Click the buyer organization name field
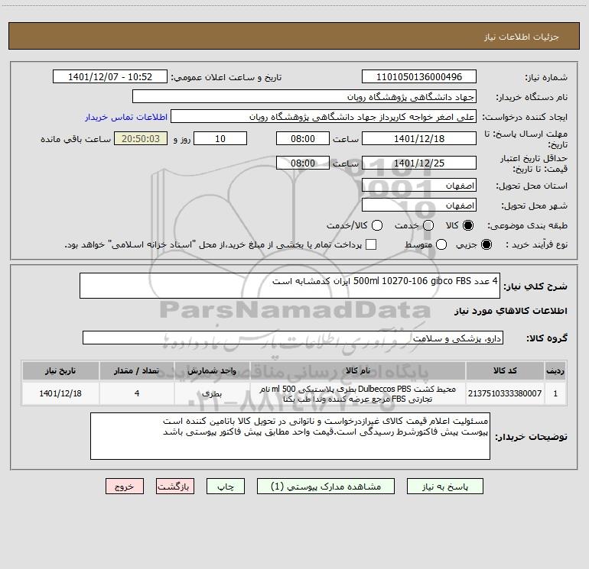The image size is (589, 569). (304, 97)
